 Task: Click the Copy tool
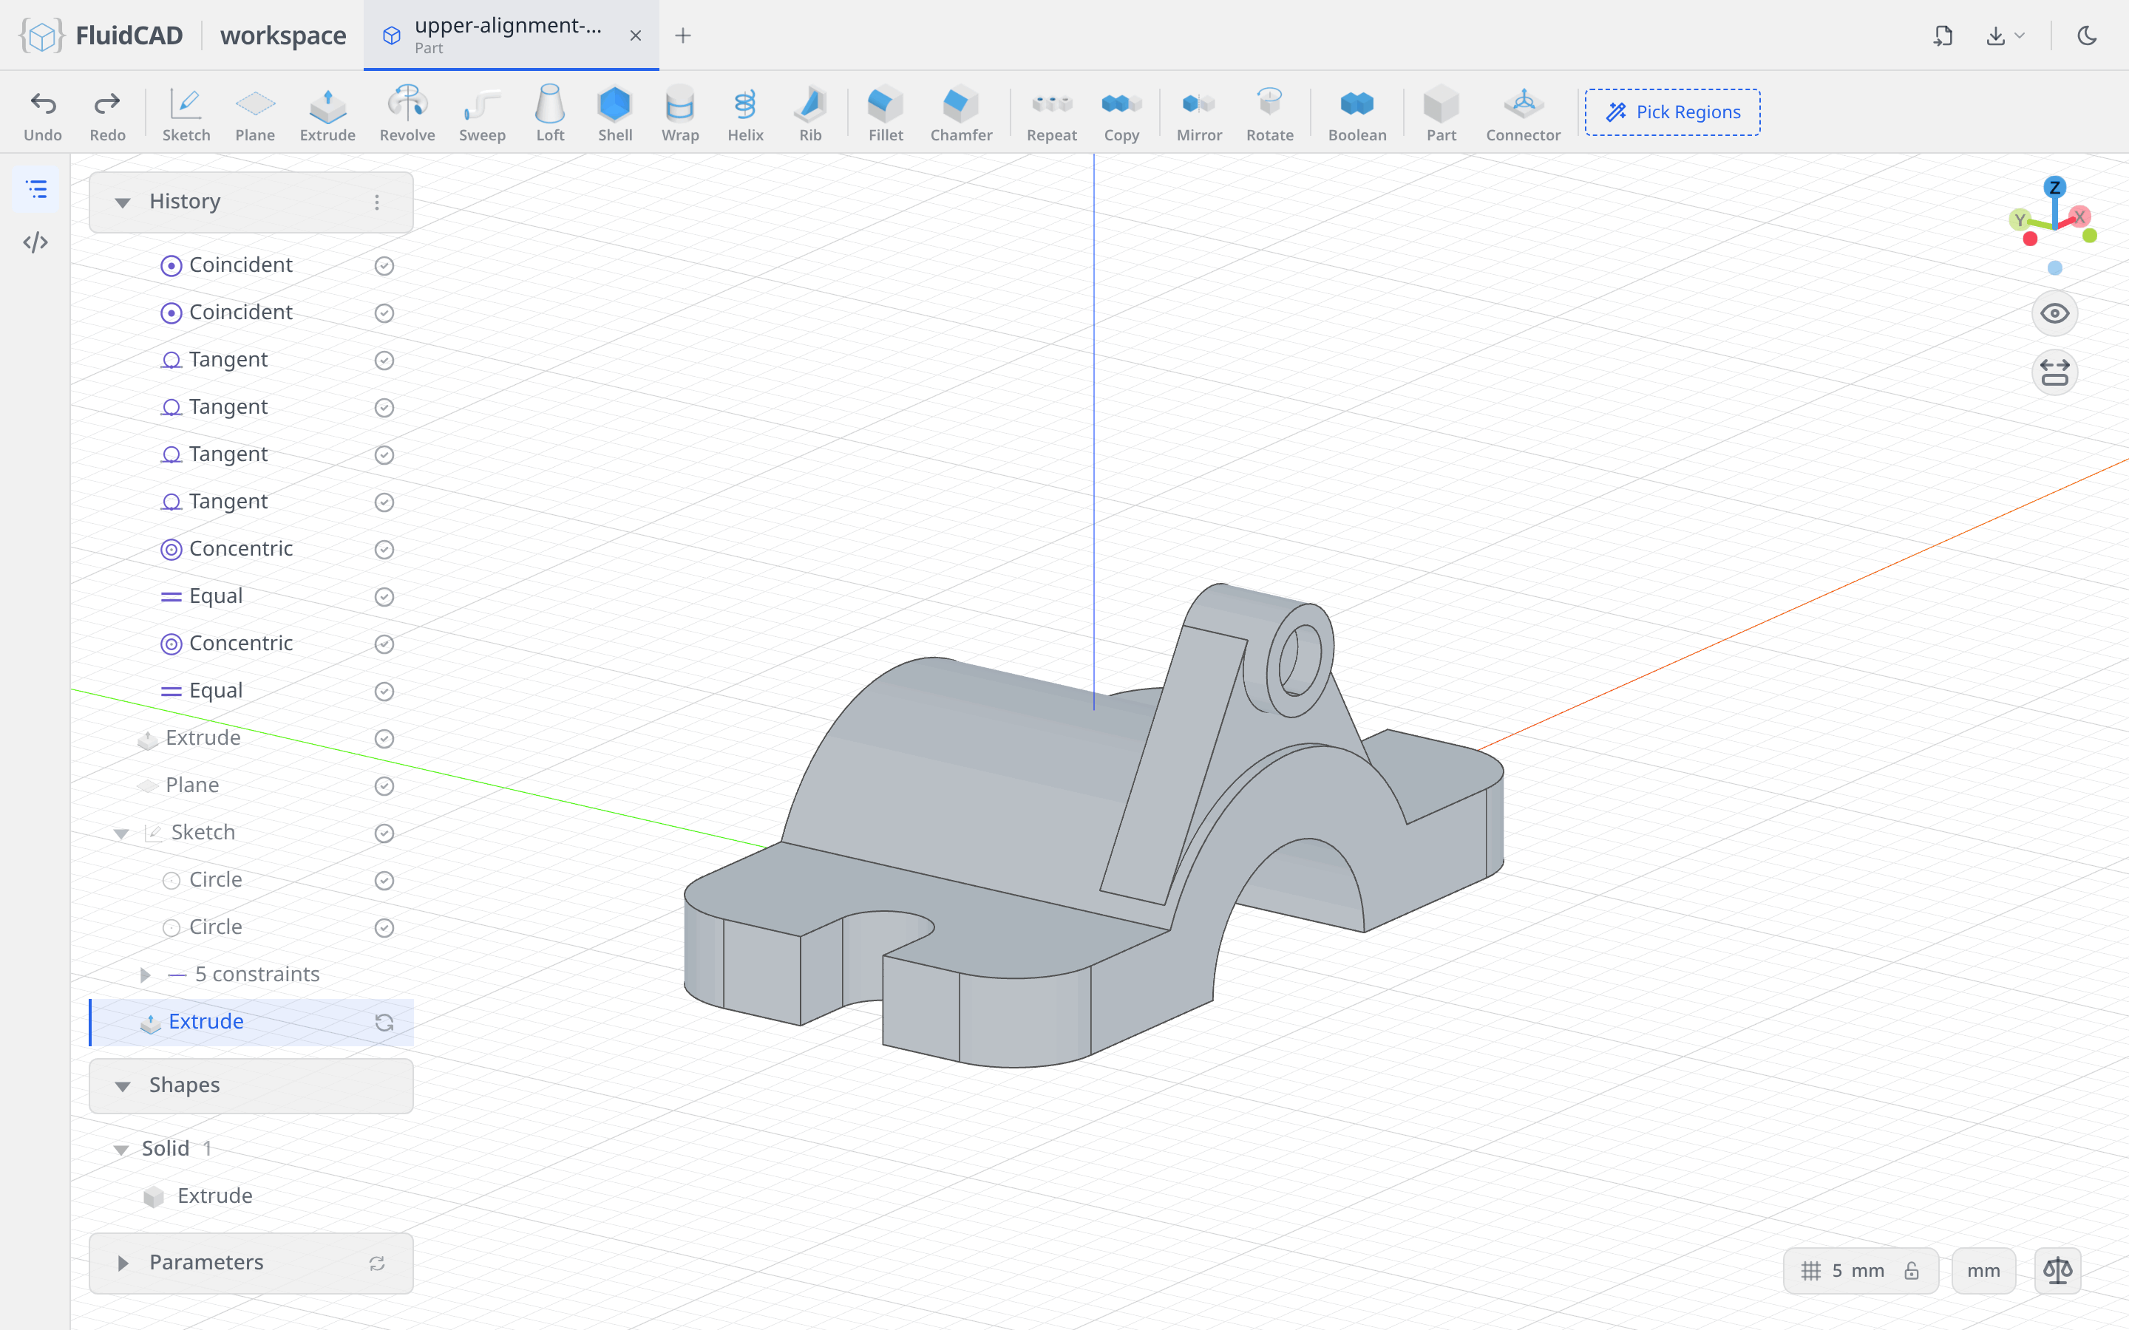tap(1121, 114)
